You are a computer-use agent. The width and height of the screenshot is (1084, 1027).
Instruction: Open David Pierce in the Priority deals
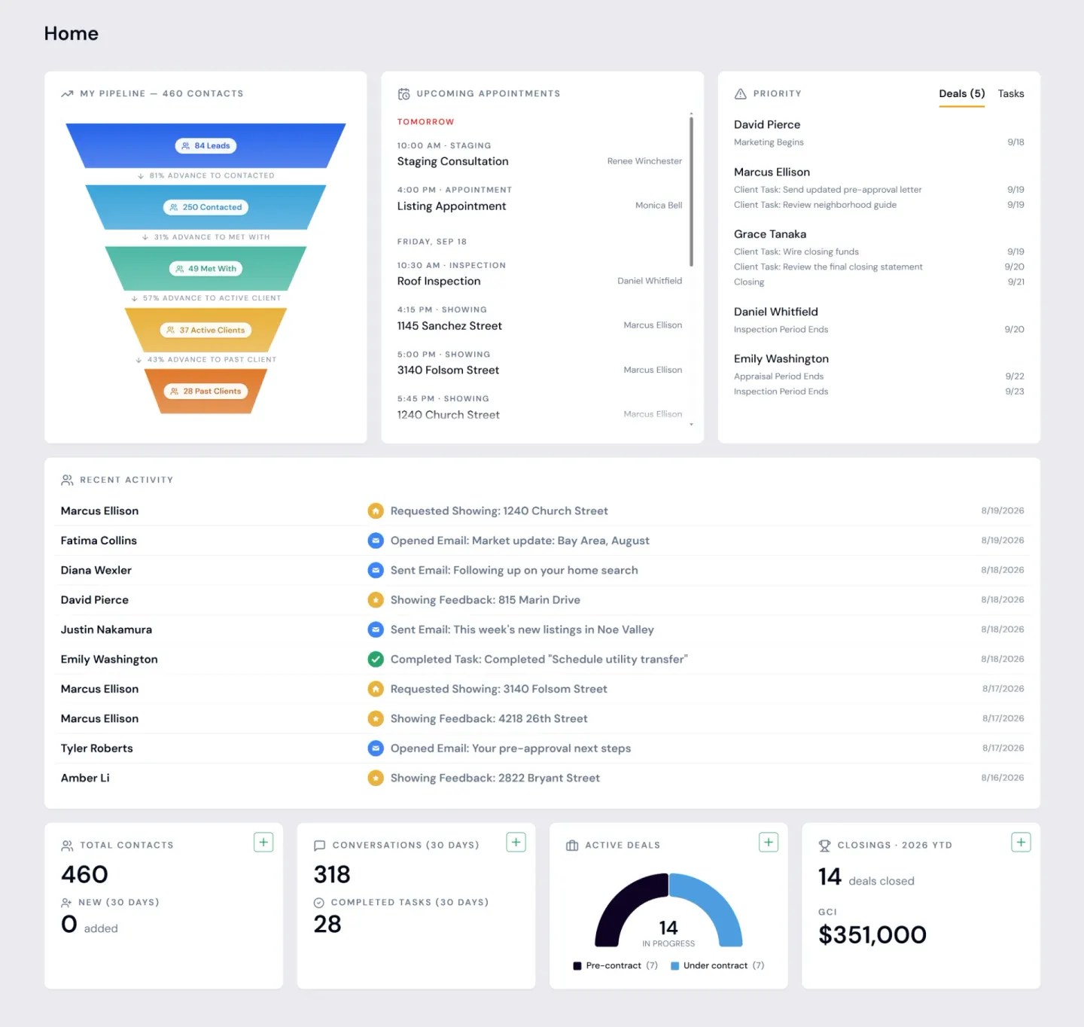click(767, 125)
